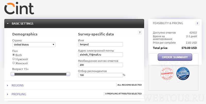The width and height of the screenshot is (206, 104).
Task: Focus the email address input field
Action: click(x=100, y=55)
